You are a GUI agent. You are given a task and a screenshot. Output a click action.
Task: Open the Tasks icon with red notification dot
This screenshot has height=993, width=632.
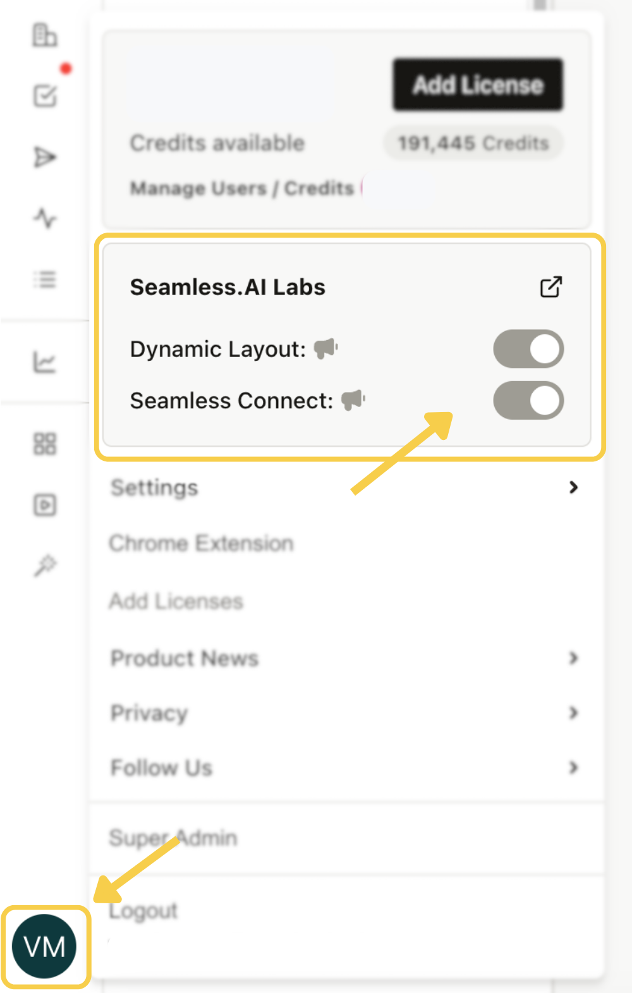point(44,96)
